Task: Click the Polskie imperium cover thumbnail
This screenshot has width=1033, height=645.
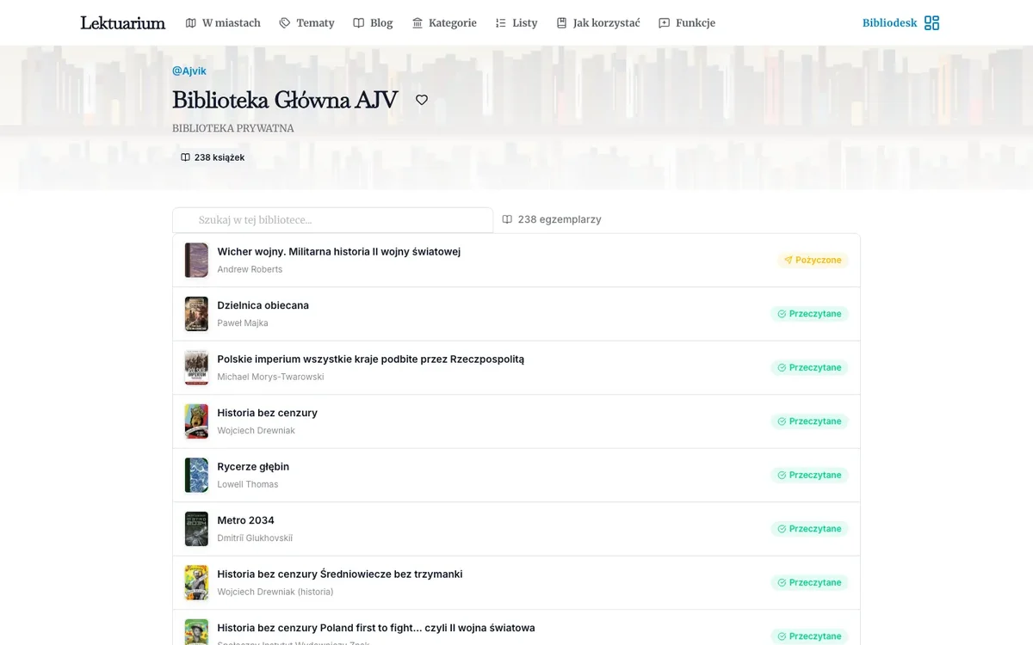Action: click(196, 367)
